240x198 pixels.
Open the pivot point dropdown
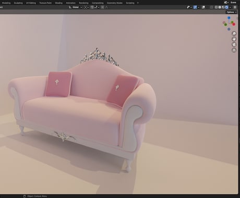point(87,7)
